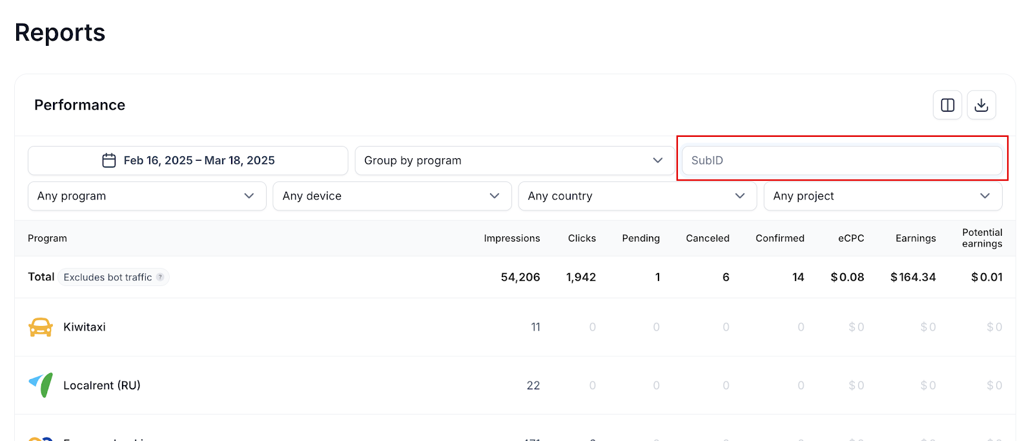Image resolution: width=1033 pixels, height=441 pixels.
Task: Download the performance report
Action: pyautogui.click(x=981, y=105)
